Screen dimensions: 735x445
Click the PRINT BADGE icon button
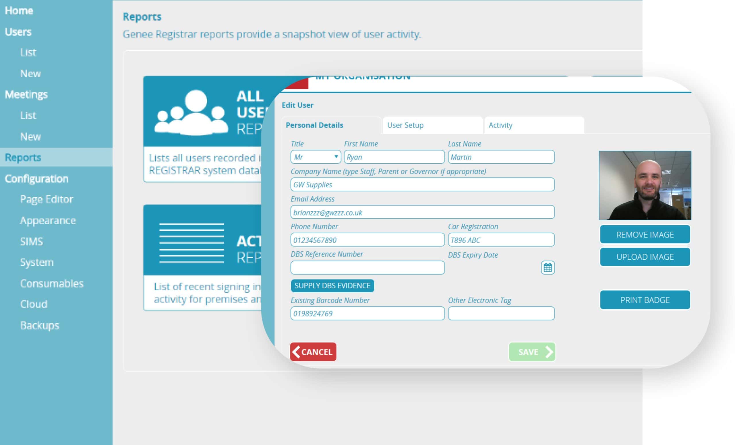click(x=645, y=300)
